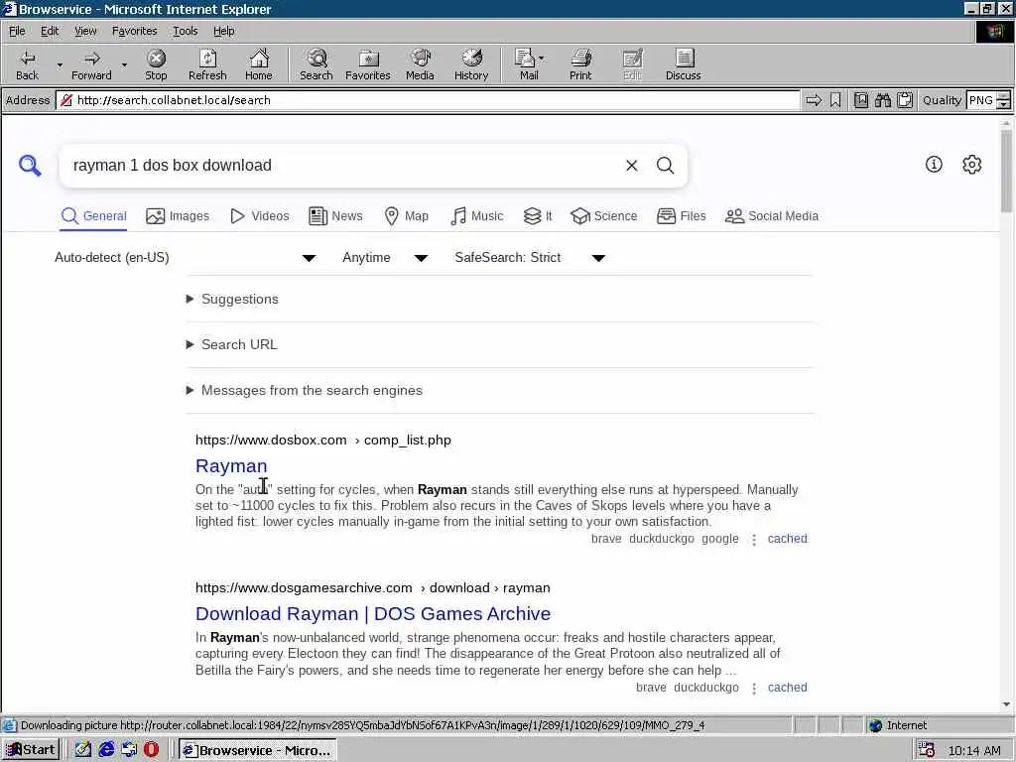
Task: Open the SafeSearch Strict dropdown
Action: [x=530, y=258]
